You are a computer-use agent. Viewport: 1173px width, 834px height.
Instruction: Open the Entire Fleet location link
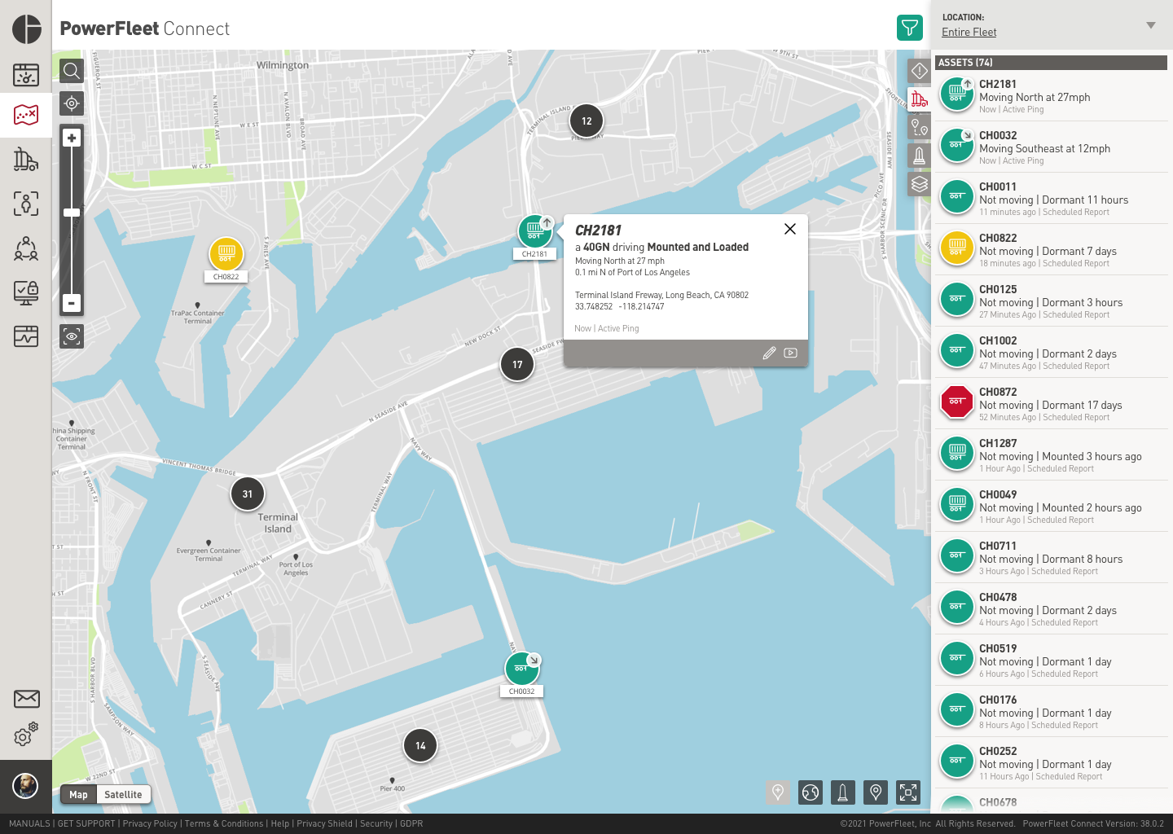coord(969,32)
